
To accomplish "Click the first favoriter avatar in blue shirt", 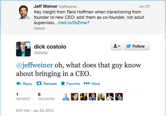I will (x=66, y=97).
